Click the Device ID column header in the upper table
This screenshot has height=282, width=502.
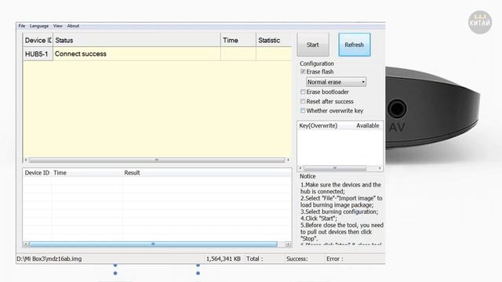pyautogui.click(x=38, y=40)
